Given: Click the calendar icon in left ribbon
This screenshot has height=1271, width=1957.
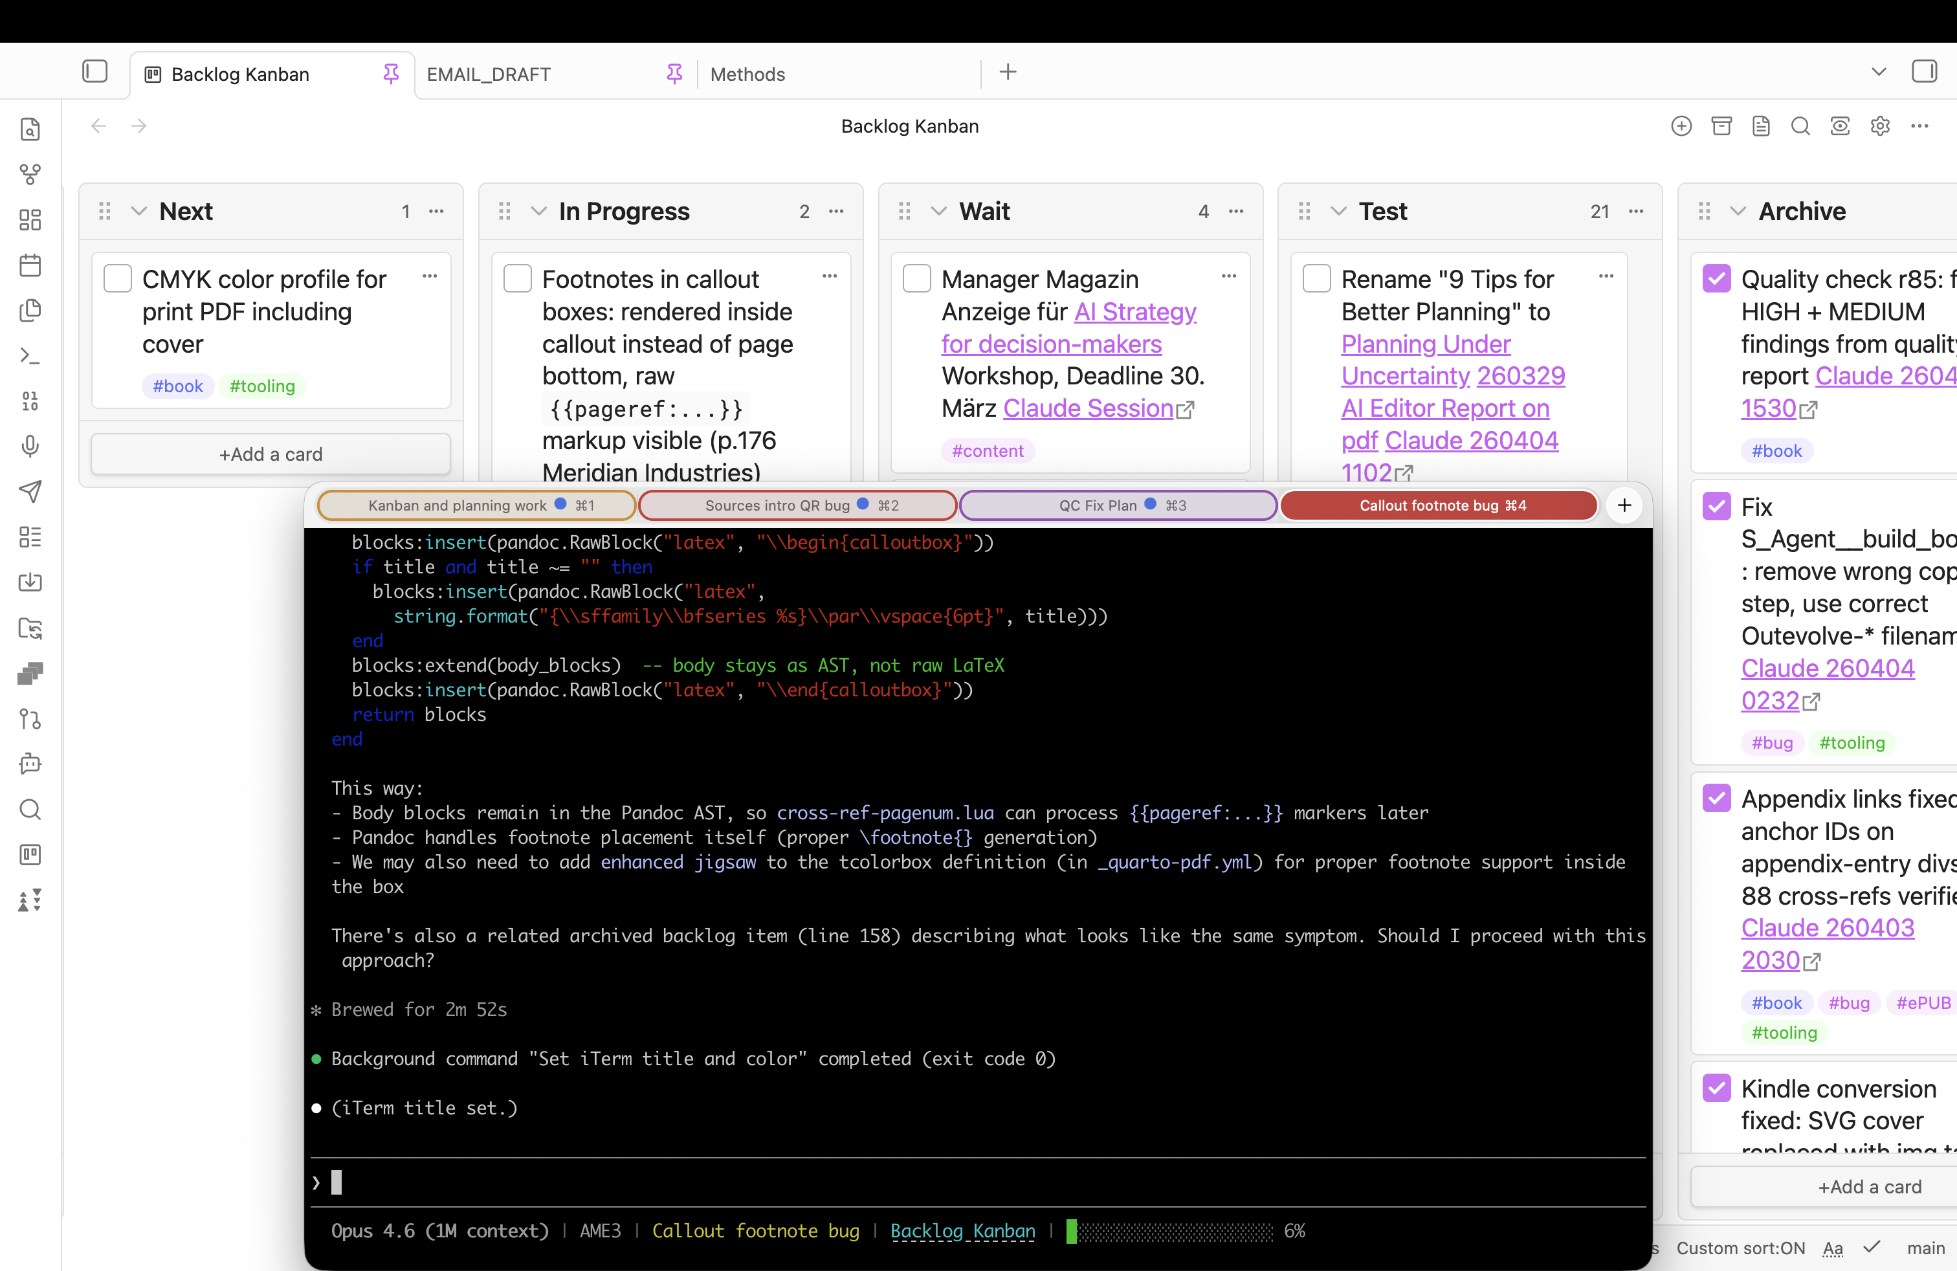Looking at the screenshot, I should click(30, 265).
